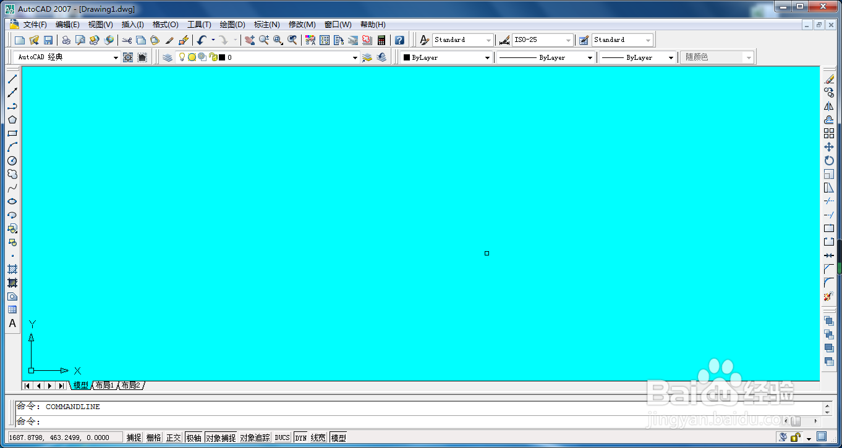Open the QuickCalc calculator
842x448 pixels.
click(381, 40)
